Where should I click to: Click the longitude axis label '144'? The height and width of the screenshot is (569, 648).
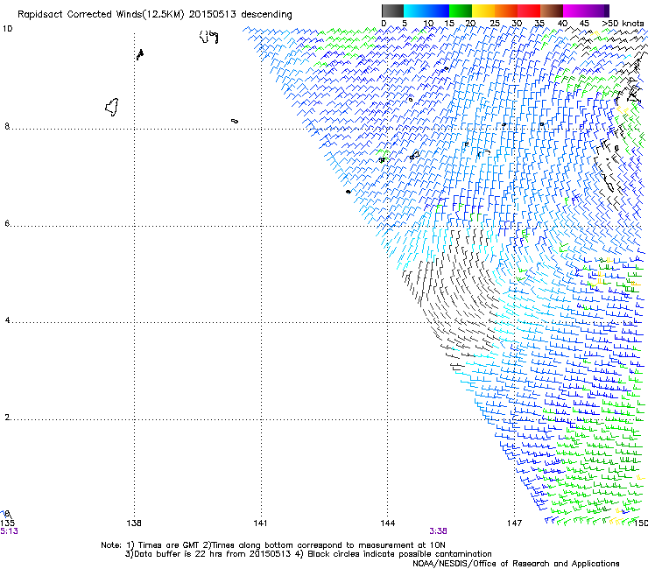point(388,523)
